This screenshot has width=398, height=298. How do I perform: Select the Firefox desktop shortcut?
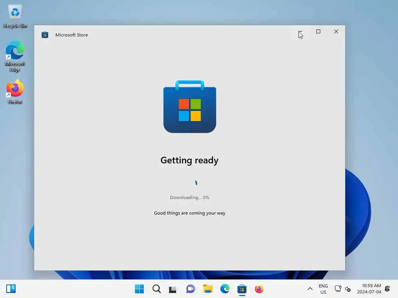[15, 92]
